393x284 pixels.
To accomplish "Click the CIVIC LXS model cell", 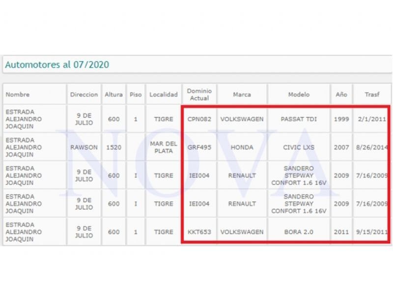I will [299, 147].
